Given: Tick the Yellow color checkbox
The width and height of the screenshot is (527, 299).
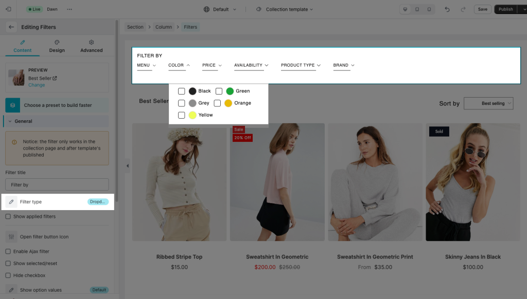Looking at the screenshot, I should tap(182, 115).
